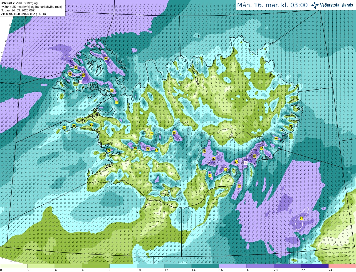Click the Veðurstofa Íslands name text
356x272 pixels.
(x=336, y=5)
